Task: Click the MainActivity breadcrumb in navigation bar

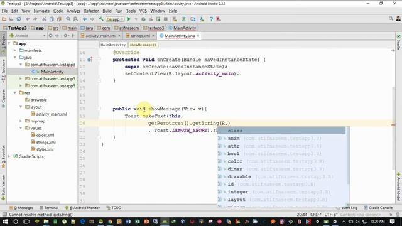Action: (182, 28)
